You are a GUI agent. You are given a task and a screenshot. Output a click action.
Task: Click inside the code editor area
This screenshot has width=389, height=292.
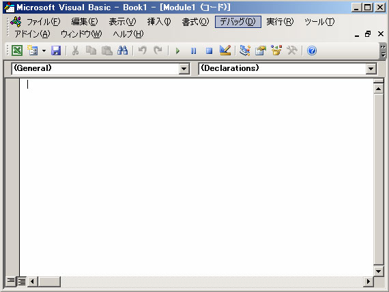coord(196,177)
